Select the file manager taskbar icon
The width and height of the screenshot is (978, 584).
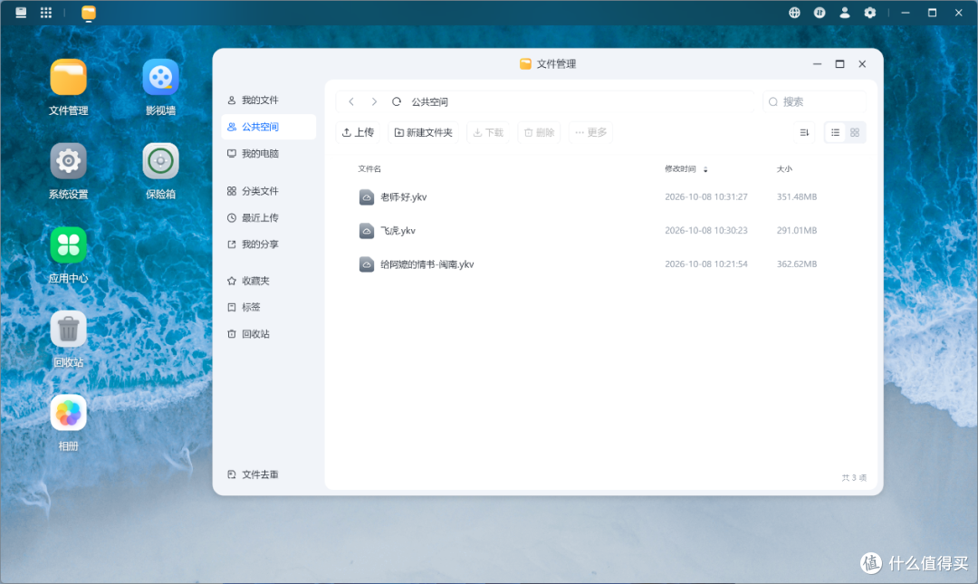tap(89, 13)
